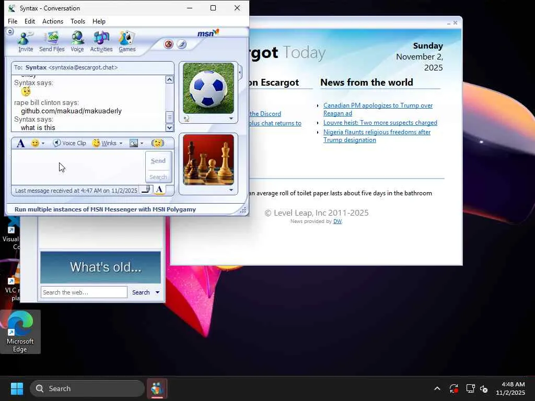This screenshot has width=535, height=401.
Task: Click the handwriting pen icon near the msn logo
Action: coord(181,44)
